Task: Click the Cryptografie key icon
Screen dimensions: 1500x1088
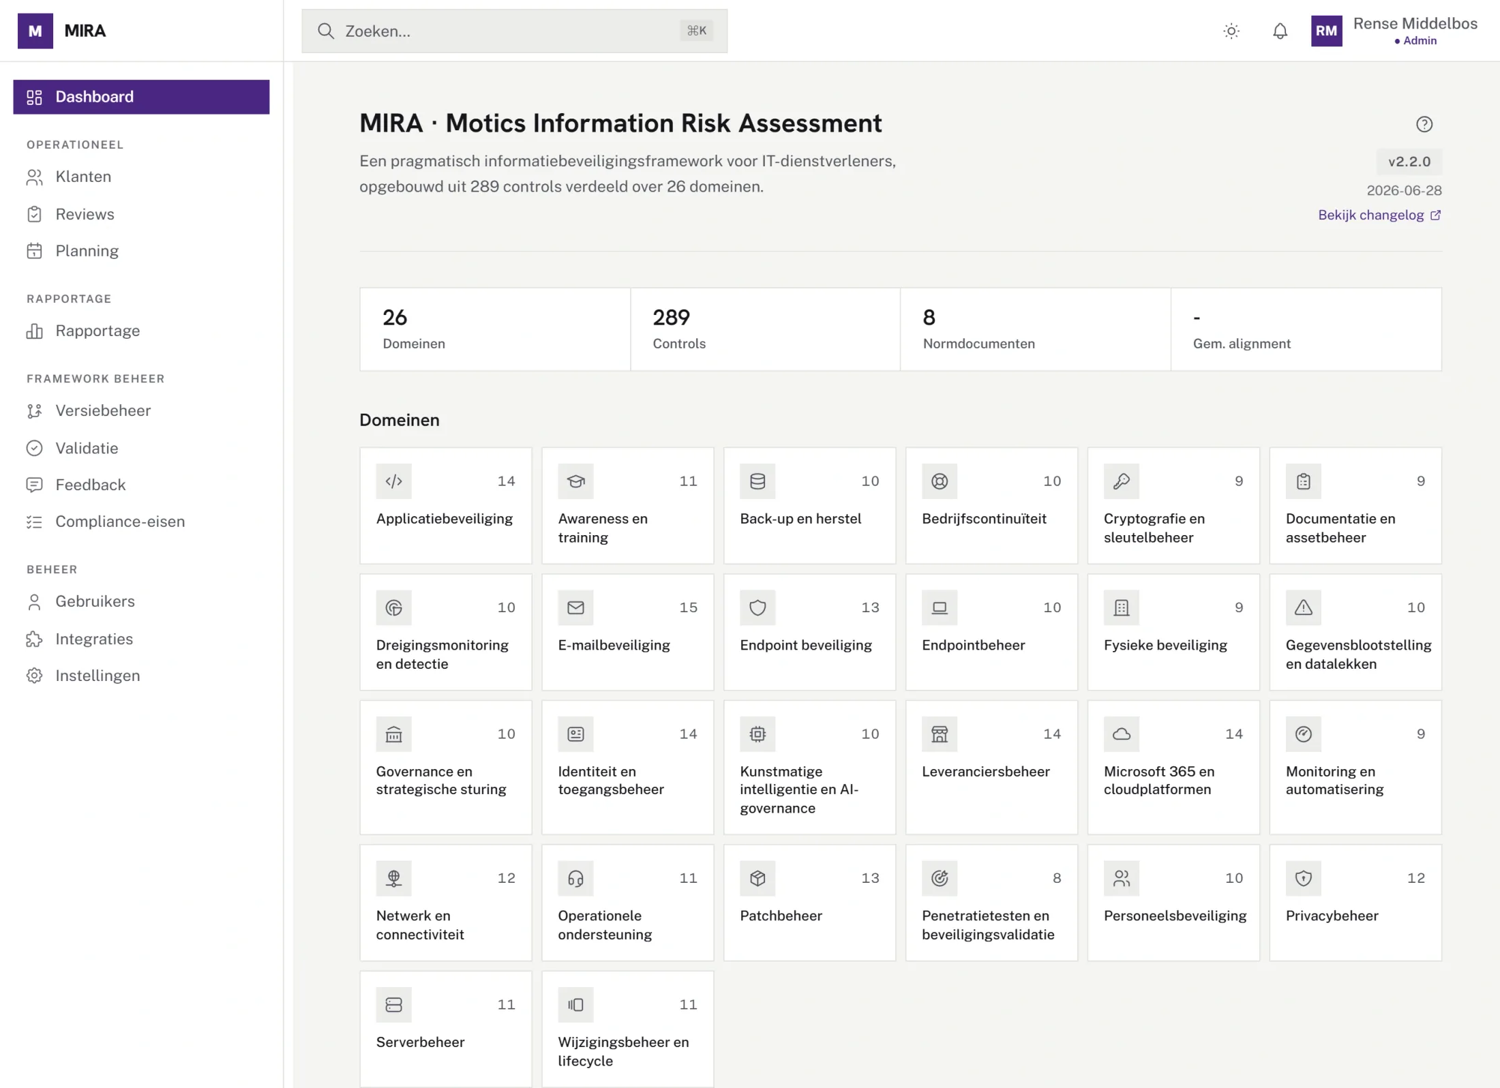Action: coord(1122,481)
